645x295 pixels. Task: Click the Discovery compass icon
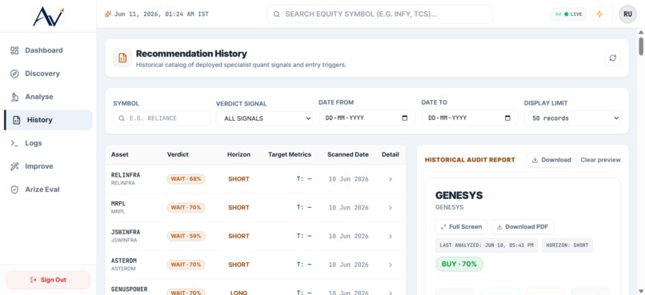click(14, 74)
